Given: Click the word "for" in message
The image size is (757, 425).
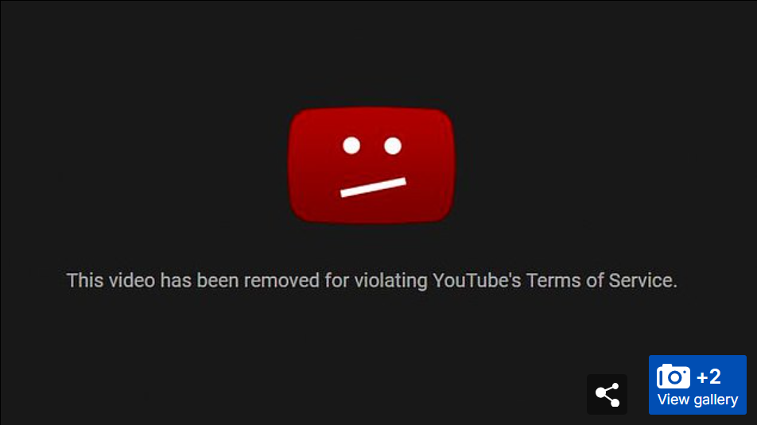Looking at the screenshot, I should (x=336, y=280).
